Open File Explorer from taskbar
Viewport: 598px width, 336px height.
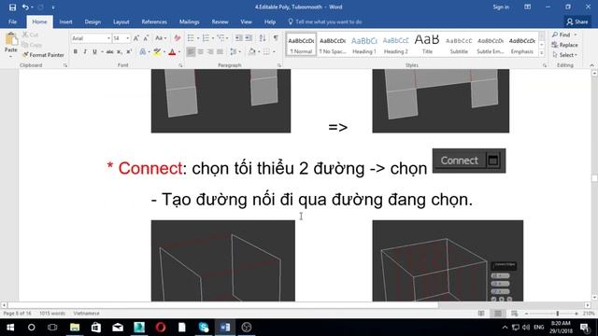75,328
